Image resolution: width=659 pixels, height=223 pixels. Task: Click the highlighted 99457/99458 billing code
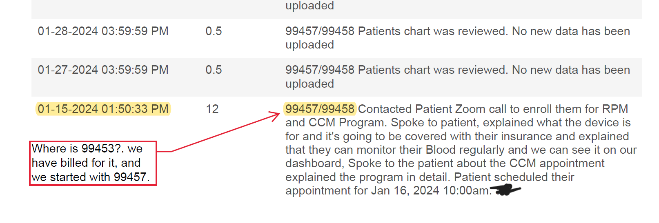320,109
